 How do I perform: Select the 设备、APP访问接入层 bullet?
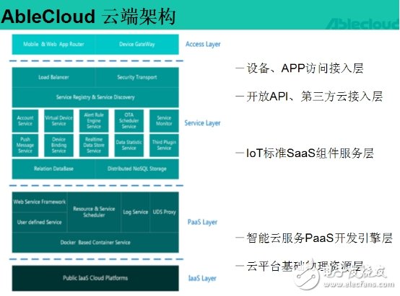point(300,68)
